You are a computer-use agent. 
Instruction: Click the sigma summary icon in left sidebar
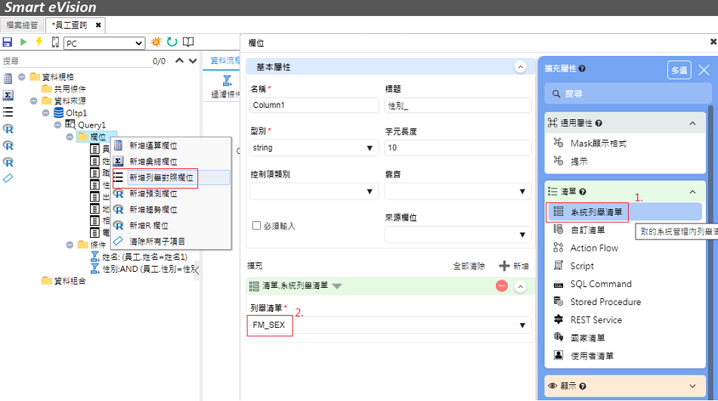[x=8, y=95]
